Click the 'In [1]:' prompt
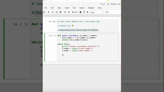This screenshot has height=92, width=164. [53, 21]
